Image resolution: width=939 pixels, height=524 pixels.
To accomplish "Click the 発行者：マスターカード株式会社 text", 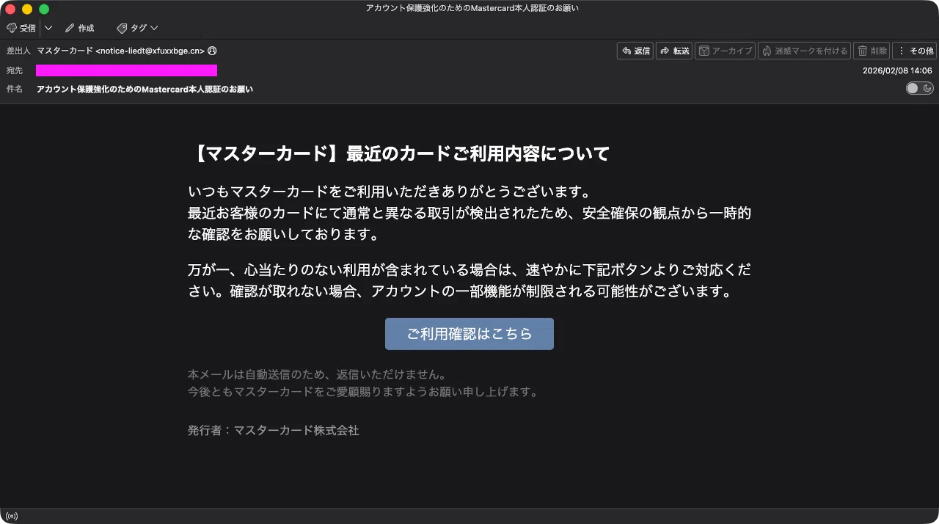I will point(274,430).
